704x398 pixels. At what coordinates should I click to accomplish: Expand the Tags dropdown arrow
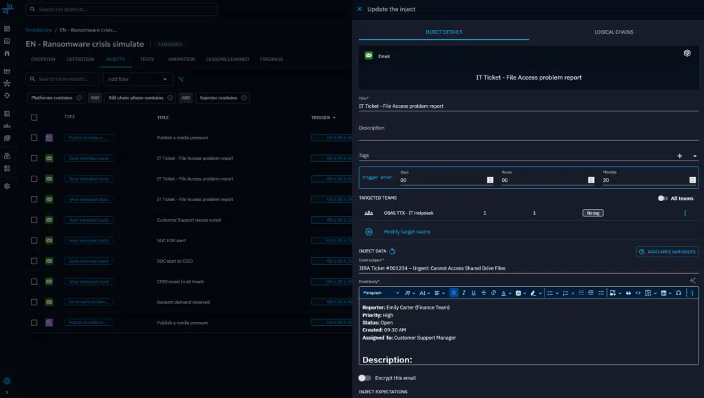point(694,156)
